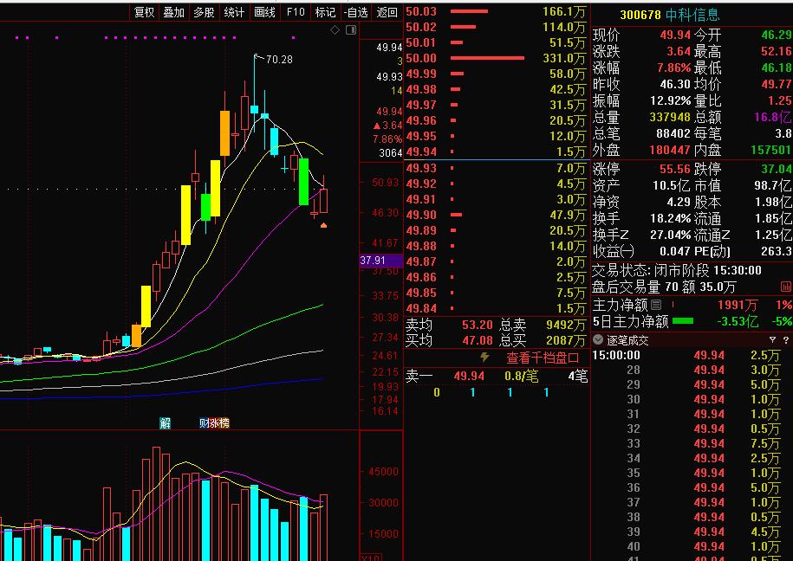Click the 外盘 value 180447

[670, 150]
